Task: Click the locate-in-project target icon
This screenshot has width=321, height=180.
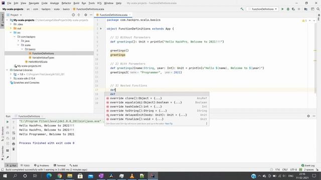Action: pos(73,15)
